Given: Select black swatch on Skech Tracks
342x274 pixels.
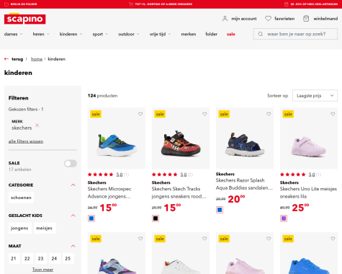Looking at the screenshot, I should point(156,218).
